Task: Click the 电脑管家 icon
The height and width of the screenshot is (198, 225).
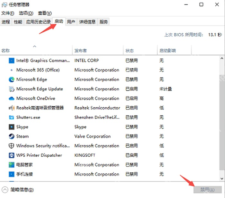Action: pyautogui.click(x=12, y=165)
